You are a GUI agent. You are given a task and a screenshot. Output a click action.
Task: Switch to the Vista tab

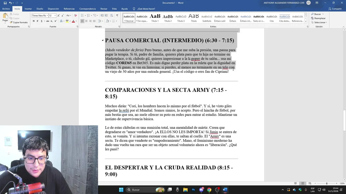(x=114, y=9)
